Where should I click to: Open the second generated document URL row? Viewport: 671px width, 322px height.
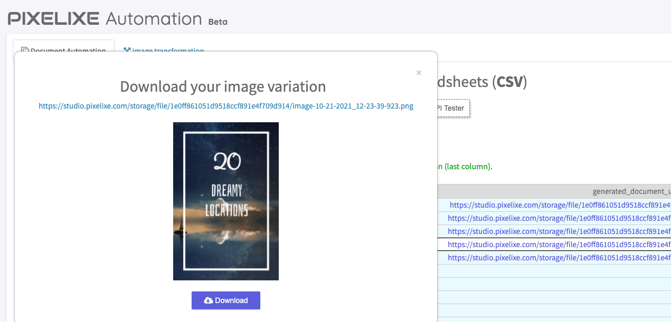pos(559,218)
